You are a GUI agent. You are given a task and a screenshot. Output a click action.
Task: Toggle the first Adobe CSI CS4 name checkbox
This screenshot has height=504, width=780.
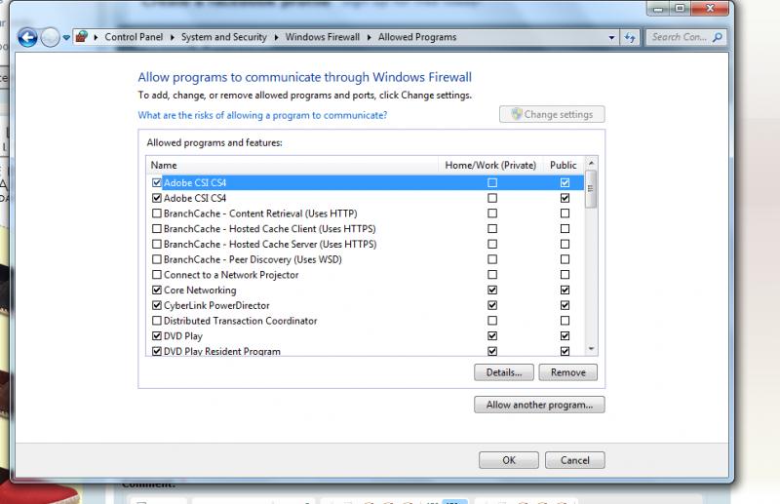(157, 183)
